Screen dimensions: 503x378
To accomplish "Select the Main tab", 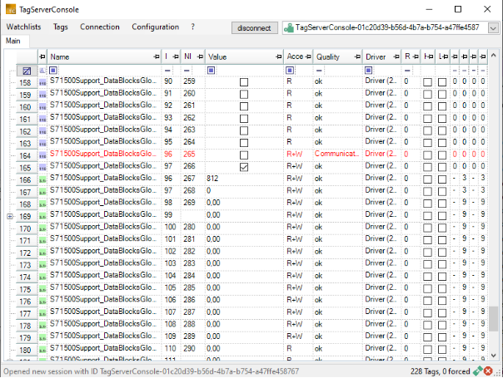I will pos(13,41).
